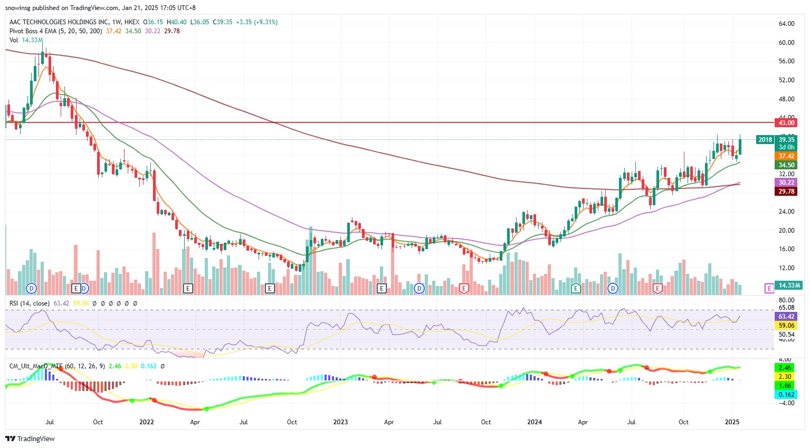Image resolution: width=810 pixels, height=448 pixels.
Task: Click the dividend D marker before Jul 2021
Action: [32, 288]
